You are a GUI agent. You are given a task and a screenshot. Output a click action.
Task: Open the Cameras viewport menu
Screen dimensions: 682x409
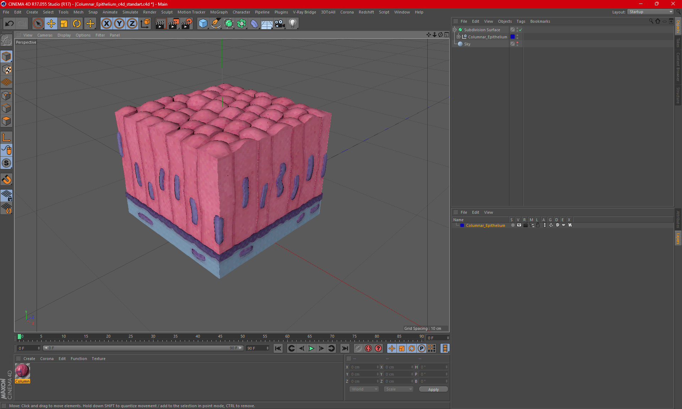44,35
